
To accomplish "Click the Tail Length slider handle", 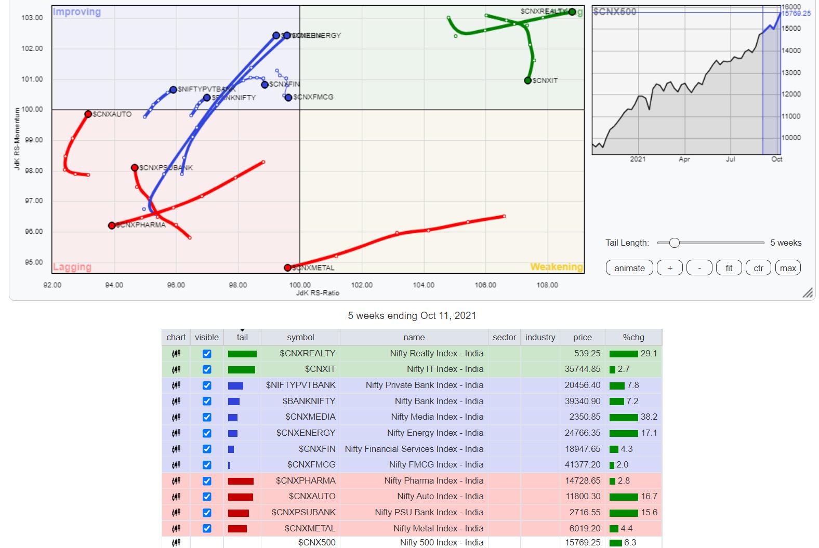I will (674, 243).
